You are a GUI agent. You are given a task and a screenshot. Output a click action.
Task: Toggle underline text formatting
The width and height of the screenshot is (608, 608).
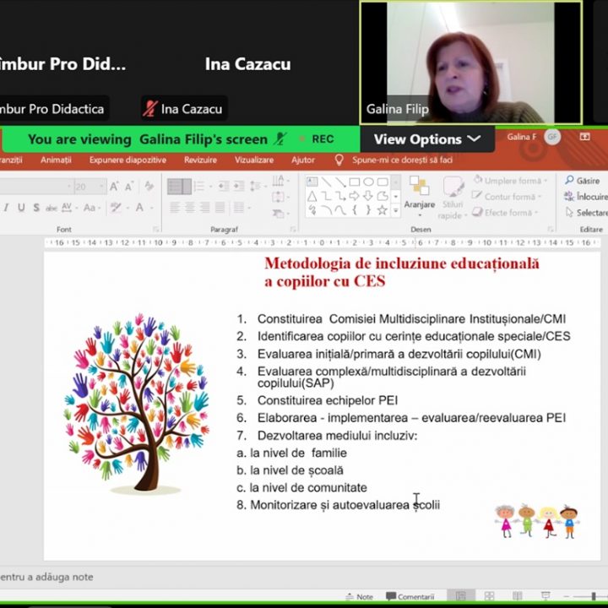coord(21,208)
